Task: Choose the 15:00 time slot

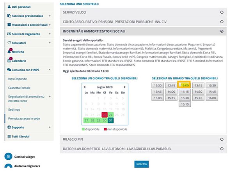Action: tap(158, 98)
